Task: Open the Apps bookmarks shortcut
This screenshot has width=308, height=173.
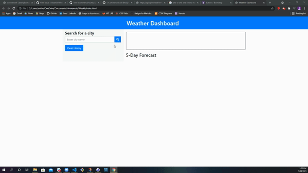Action: (x=6, y=13)
